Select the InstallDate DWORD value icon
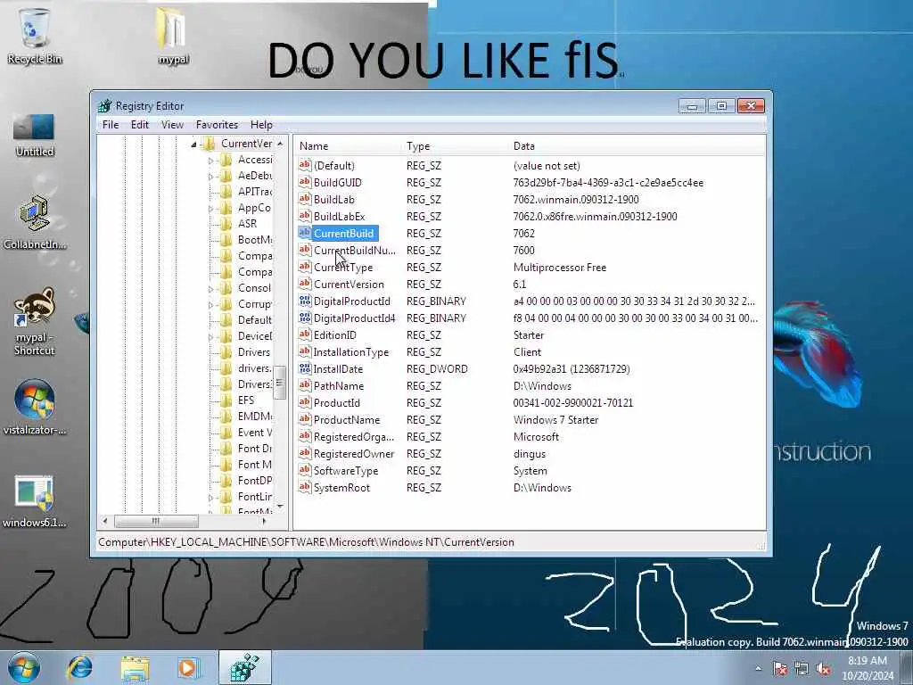Screen dimensions: 913x685 [x=305, y=368]
